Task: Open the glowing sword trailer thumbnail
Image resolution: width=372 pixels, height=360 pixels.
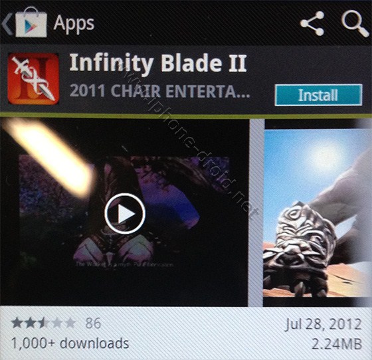Action: (124, 213)
